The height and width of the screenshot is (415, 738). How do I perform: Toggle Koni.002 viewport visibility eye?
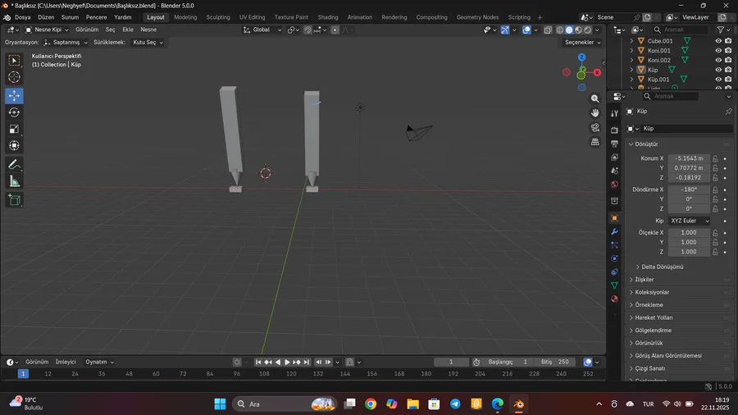click(718, 60)
